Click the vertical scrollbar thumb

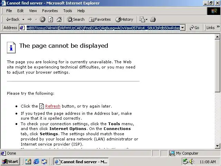217,66
